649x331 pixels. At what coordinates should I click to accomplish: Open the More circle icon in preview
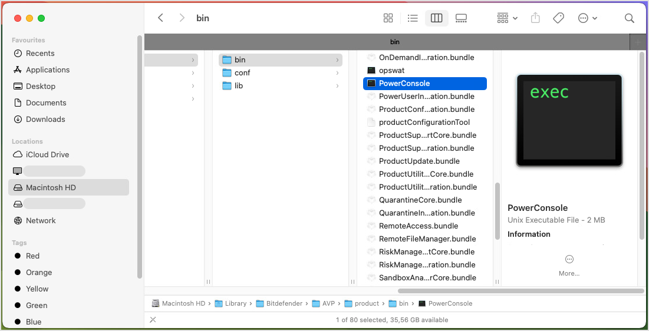point(569,259)
